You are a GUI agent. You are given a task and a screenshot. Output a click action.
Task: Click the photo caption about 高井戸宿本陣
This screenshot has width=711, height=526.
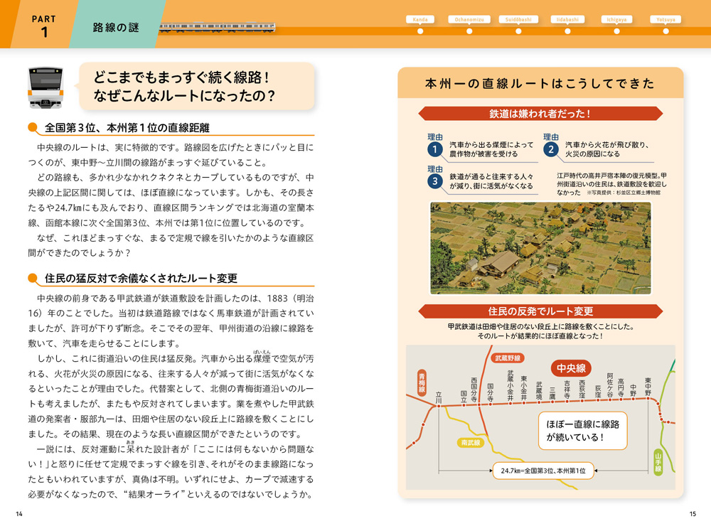611,183
